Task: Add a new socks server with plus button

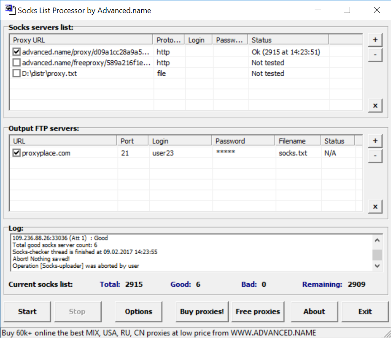Action: 375,40
